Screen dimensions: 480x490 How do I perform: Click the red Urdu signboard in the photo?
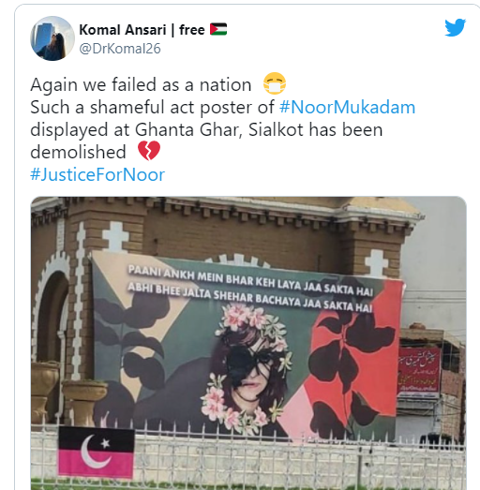pyautogui.click(x=419, y=372)
